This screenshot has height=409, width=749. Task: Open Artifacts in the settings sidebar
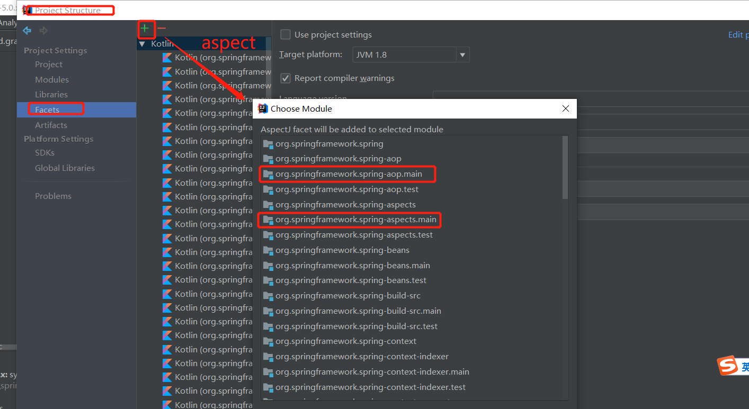coord(51,125)
